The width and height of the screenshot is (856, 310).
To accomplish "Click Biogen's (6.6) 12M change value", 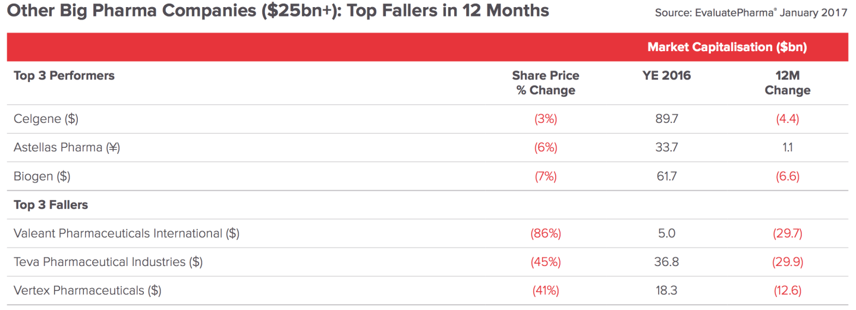I will tap(787, 176).
